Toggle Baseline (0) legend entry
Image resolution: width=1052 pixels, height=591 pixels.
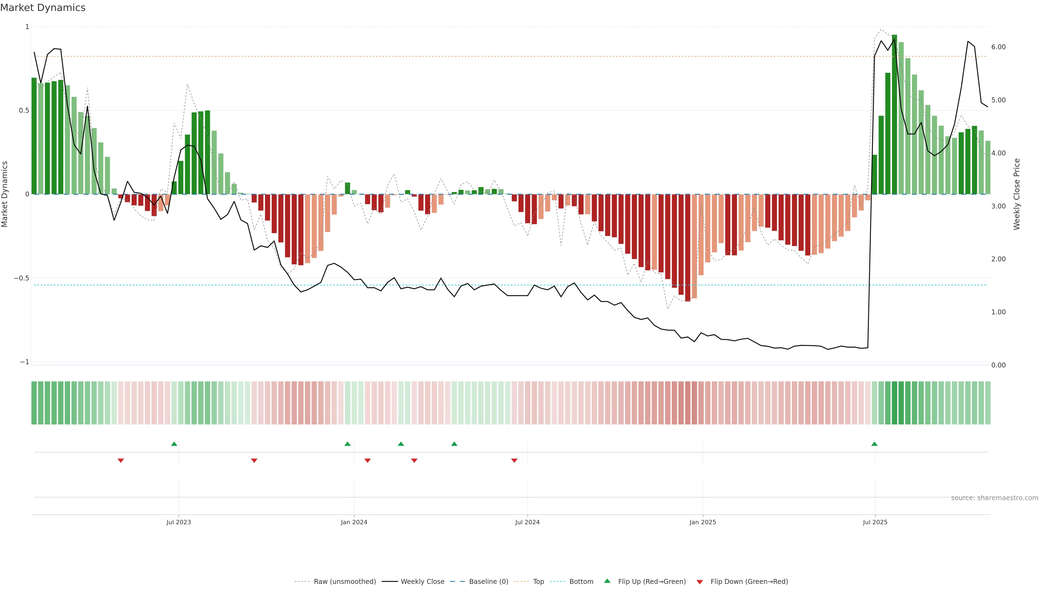pyautogui.click(x=488, y=582)
